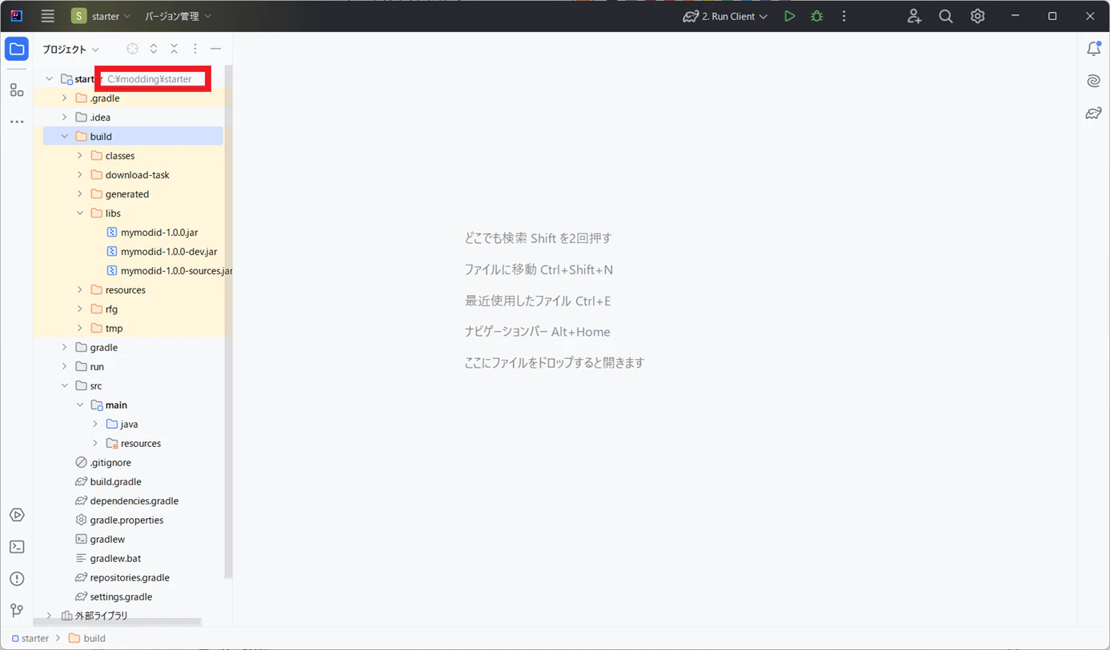Expand the download-task folder
The width and height of the screenshot is (1110, 650).
click(80, 175)
